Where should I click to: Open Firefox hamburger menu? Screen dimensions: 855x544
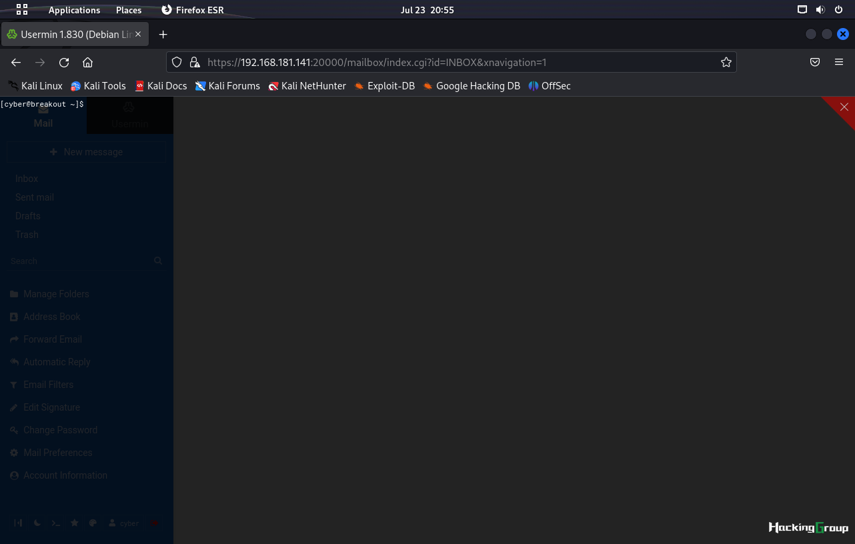point(839,62)
